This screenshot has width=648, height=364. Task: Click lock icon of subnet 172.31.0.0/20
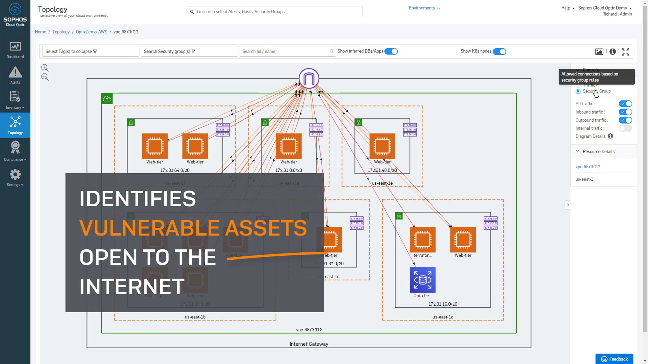pos(265,123)
